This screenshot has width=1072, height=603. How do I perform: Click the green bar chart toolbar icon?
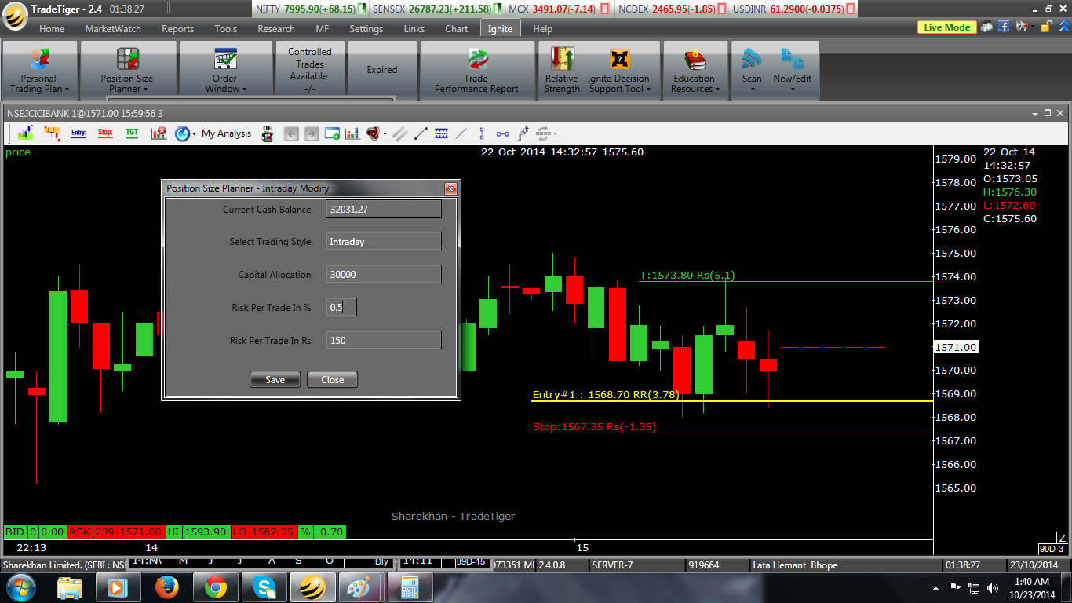(25, 133)
